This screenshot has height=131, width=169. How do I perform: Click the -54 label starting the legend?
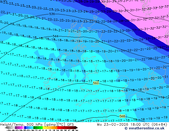coord(9,130)
